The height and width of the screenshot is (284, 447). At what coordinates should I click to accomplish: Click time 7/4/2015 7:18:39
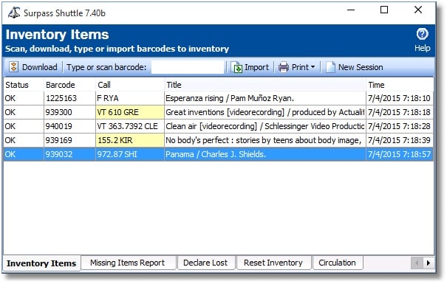tap(400, 140)
